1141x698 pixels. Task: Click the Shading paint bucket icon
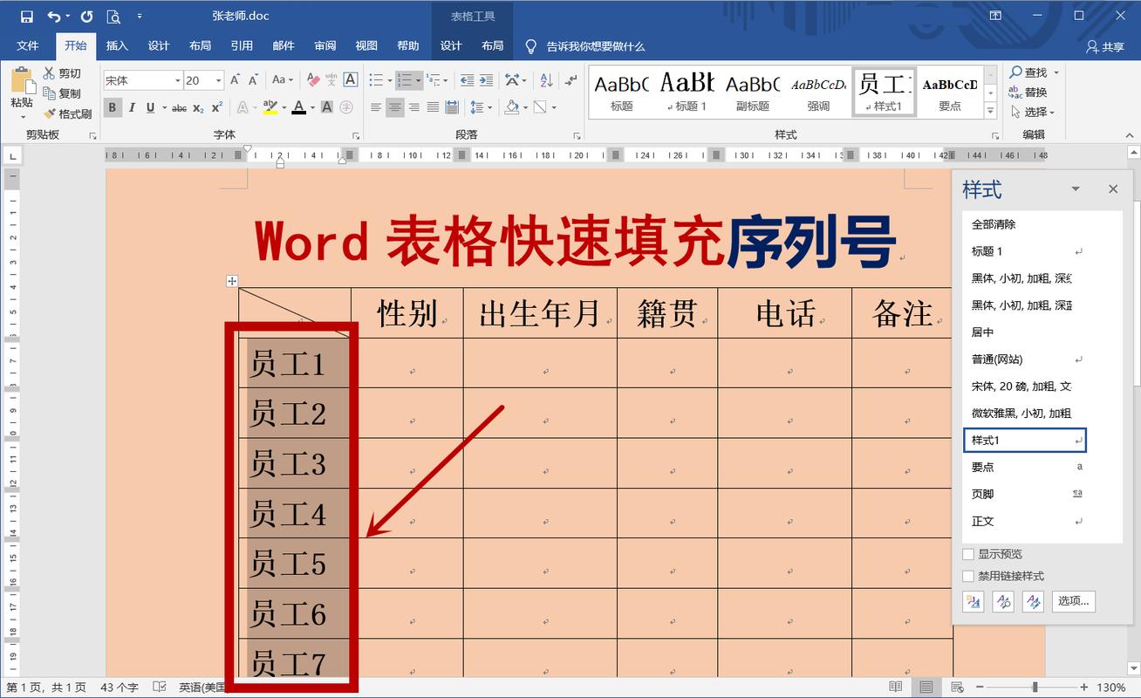(x=512, y=107)
